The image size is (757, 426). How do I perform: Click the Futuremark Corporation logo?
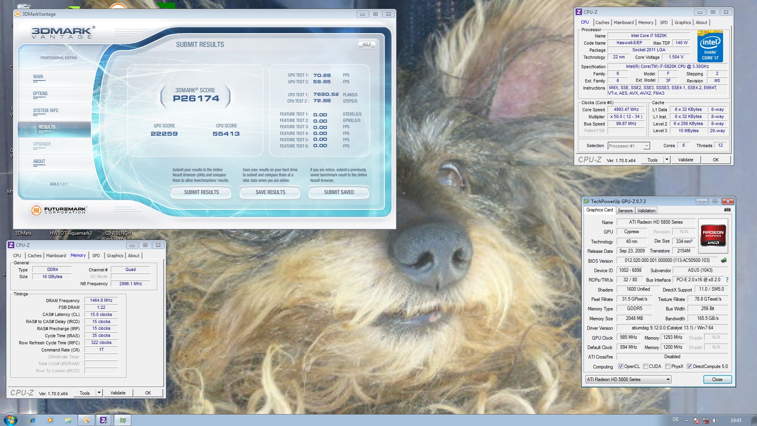tap(59, 210)
